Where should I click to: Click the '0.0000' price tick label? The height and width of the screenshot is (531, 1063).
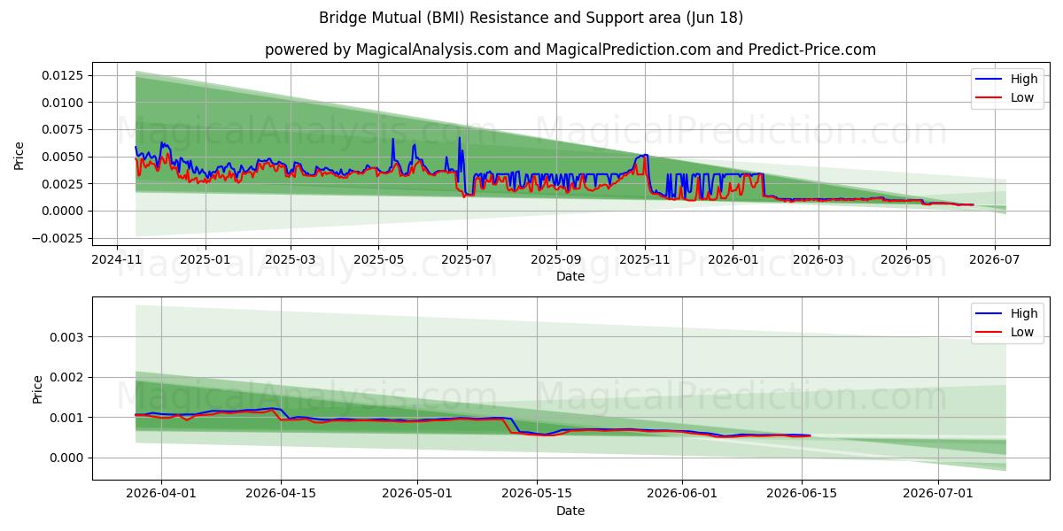(65, 211)
